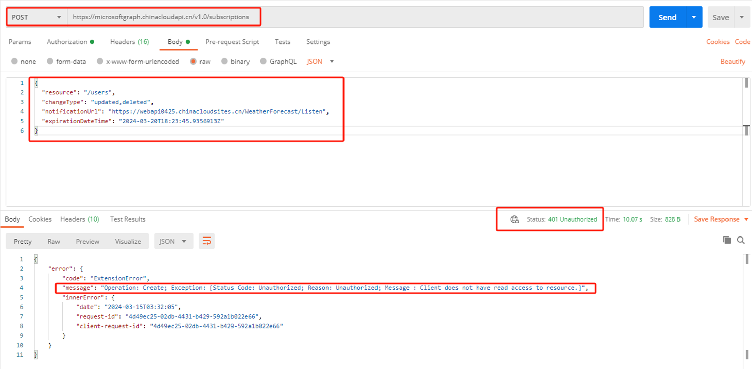
Task: Open the Send button's dropdown arrow
Action: (x=694, y=17)
